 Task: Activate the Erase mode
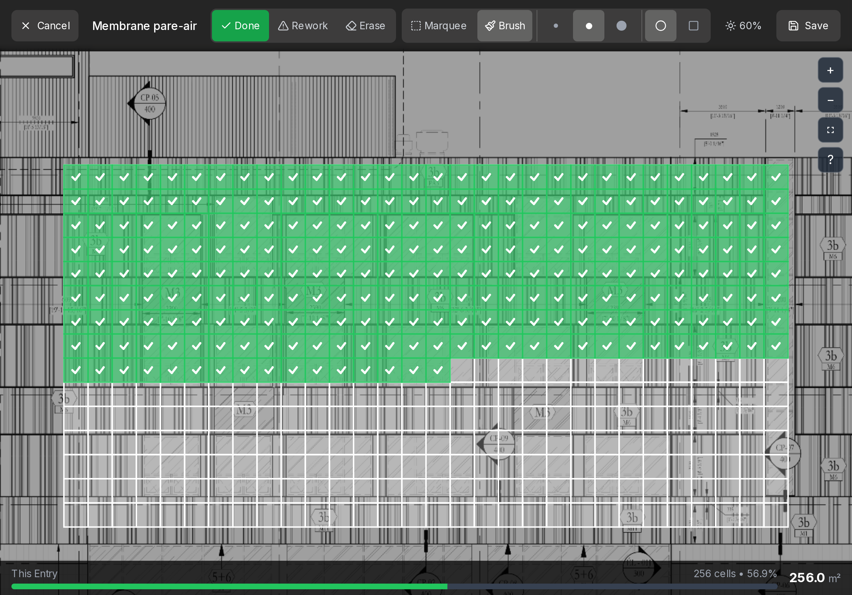pyautogui.click(x=365, y=26)
